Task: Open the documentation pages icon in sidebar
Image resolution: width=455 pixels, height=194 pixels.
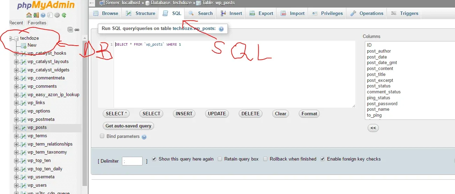Action: pos(50,15)
